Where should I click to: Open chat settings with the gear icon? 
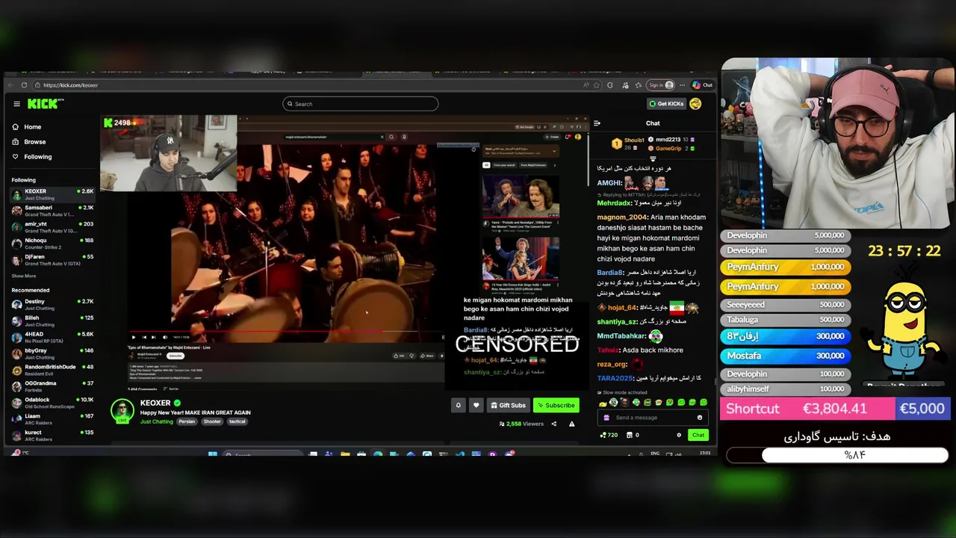679,435
